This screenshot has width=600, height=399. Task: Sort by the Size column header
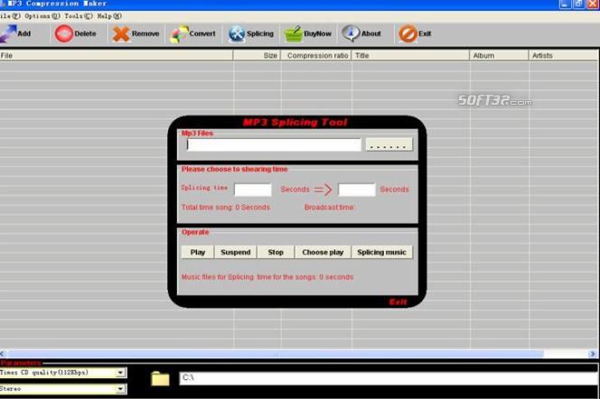tap(257, 55)
